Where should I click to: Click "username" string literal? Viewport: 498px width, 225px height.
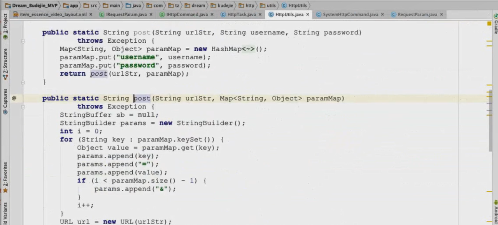point(138,57)
